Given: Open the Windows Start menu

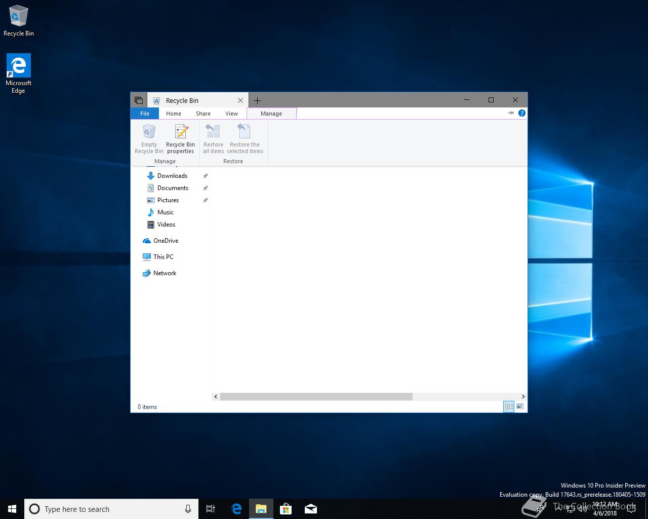Looking at the screenshot, I should click(12, 509).
